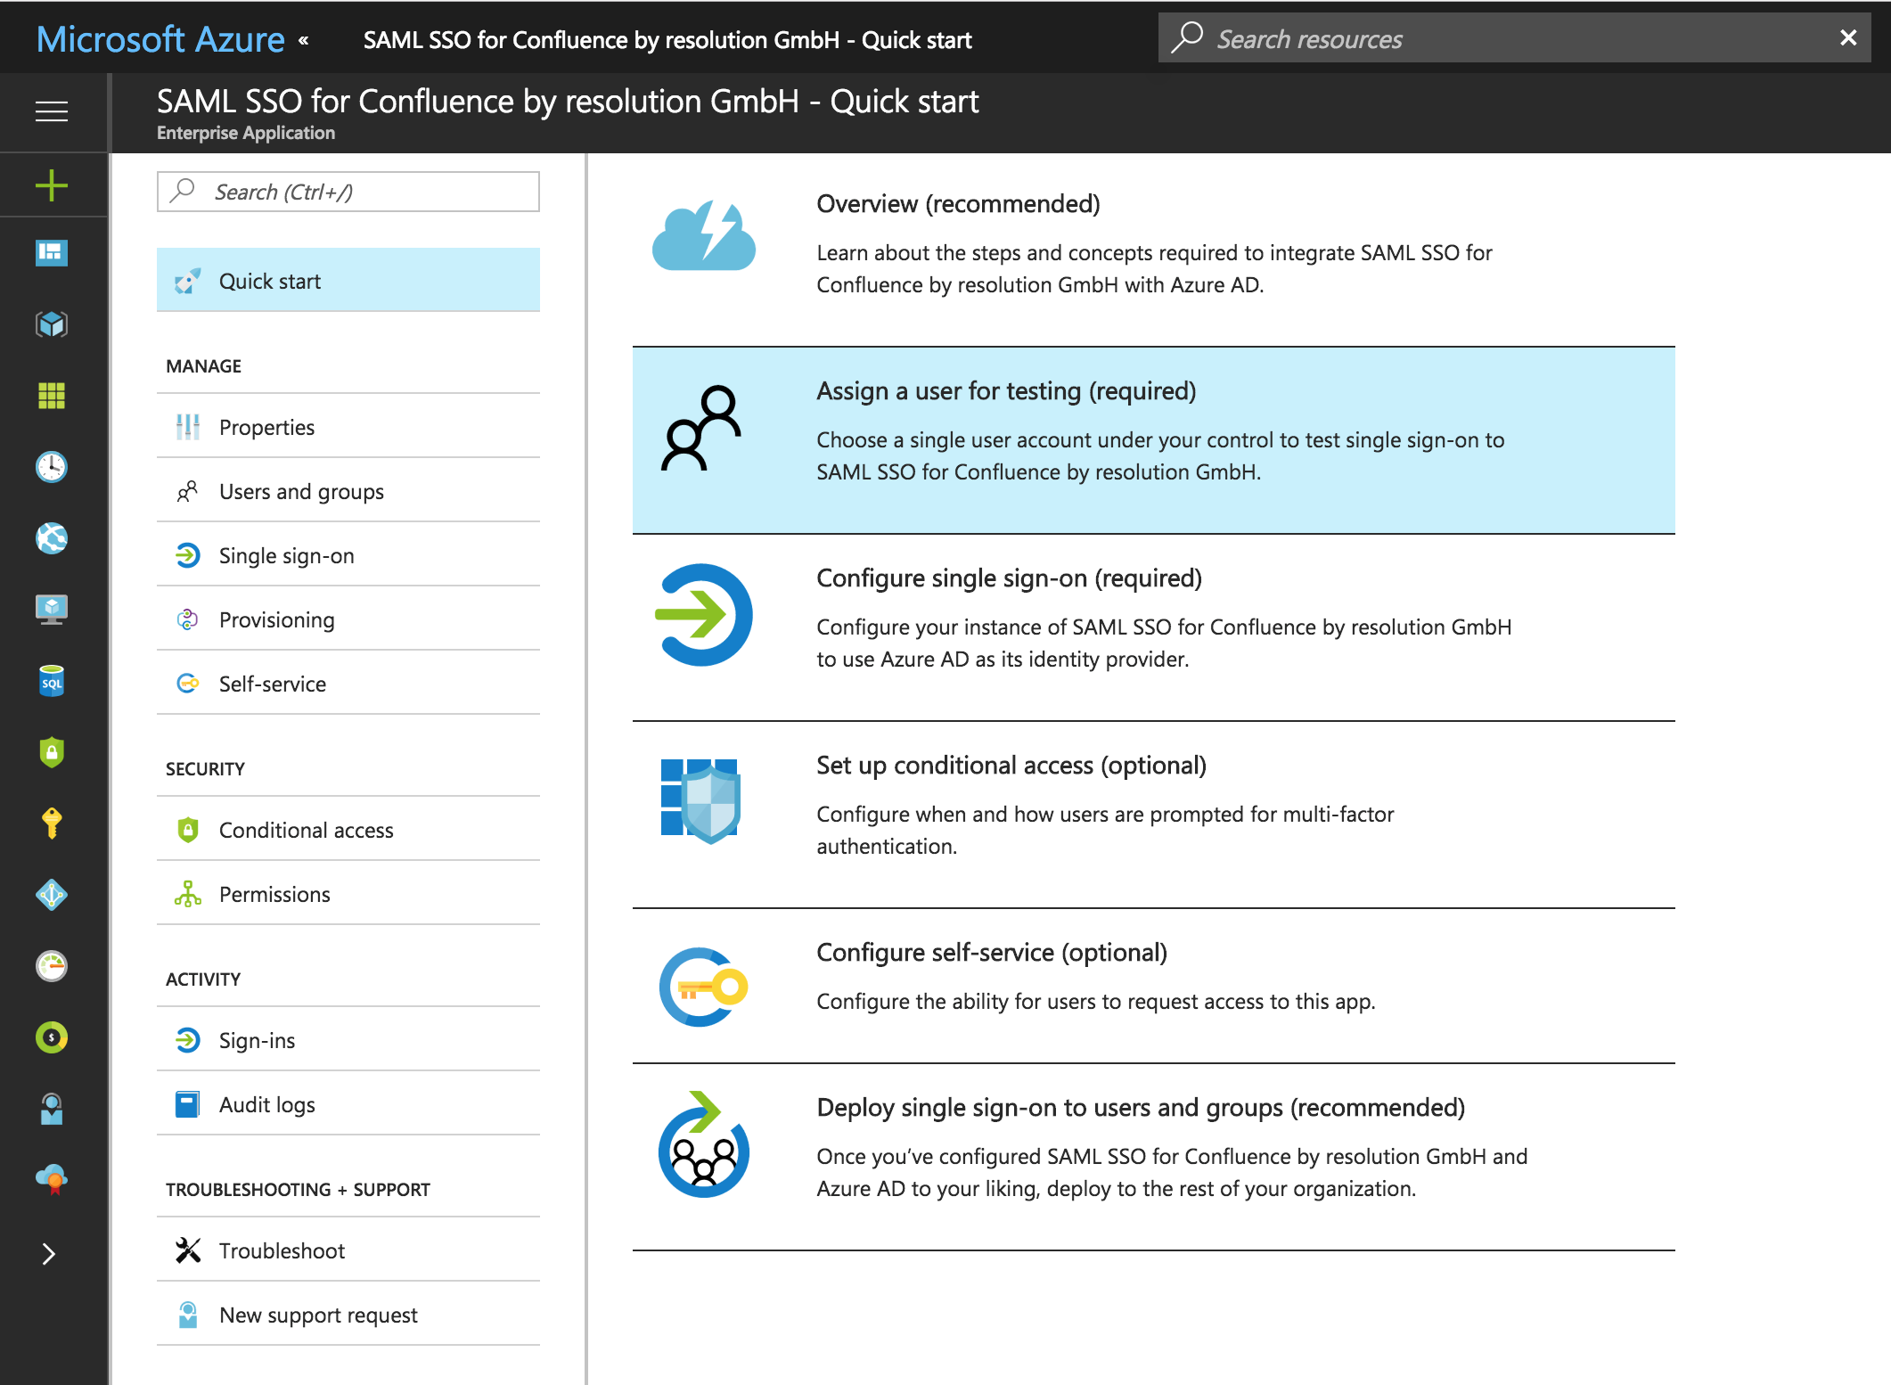This screenshot has width=1891, height=1385.
Task: Select Single sign-on in Manage menu
Action: [x=348, y=555]
